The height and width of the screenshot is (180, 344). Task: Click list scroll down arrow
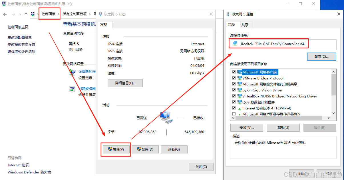click(334, 113)
